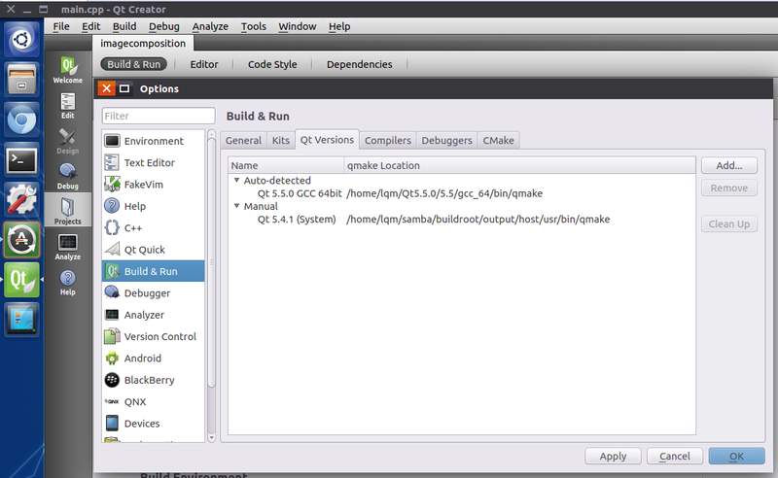778x478 pixels.
Task: Sort by the qmake Location column header
Action: [x=519, y=165]
